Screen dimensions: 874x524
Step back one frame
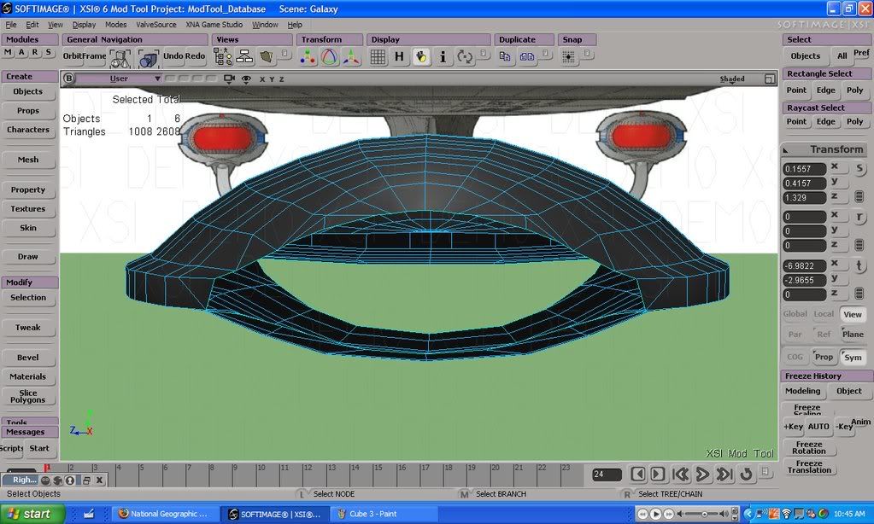638,474
